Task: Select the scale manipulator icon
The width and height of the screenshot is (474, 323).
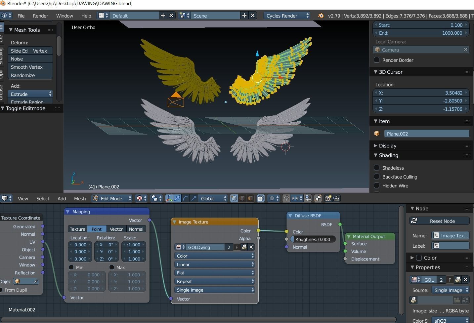Action: point(194,198)
